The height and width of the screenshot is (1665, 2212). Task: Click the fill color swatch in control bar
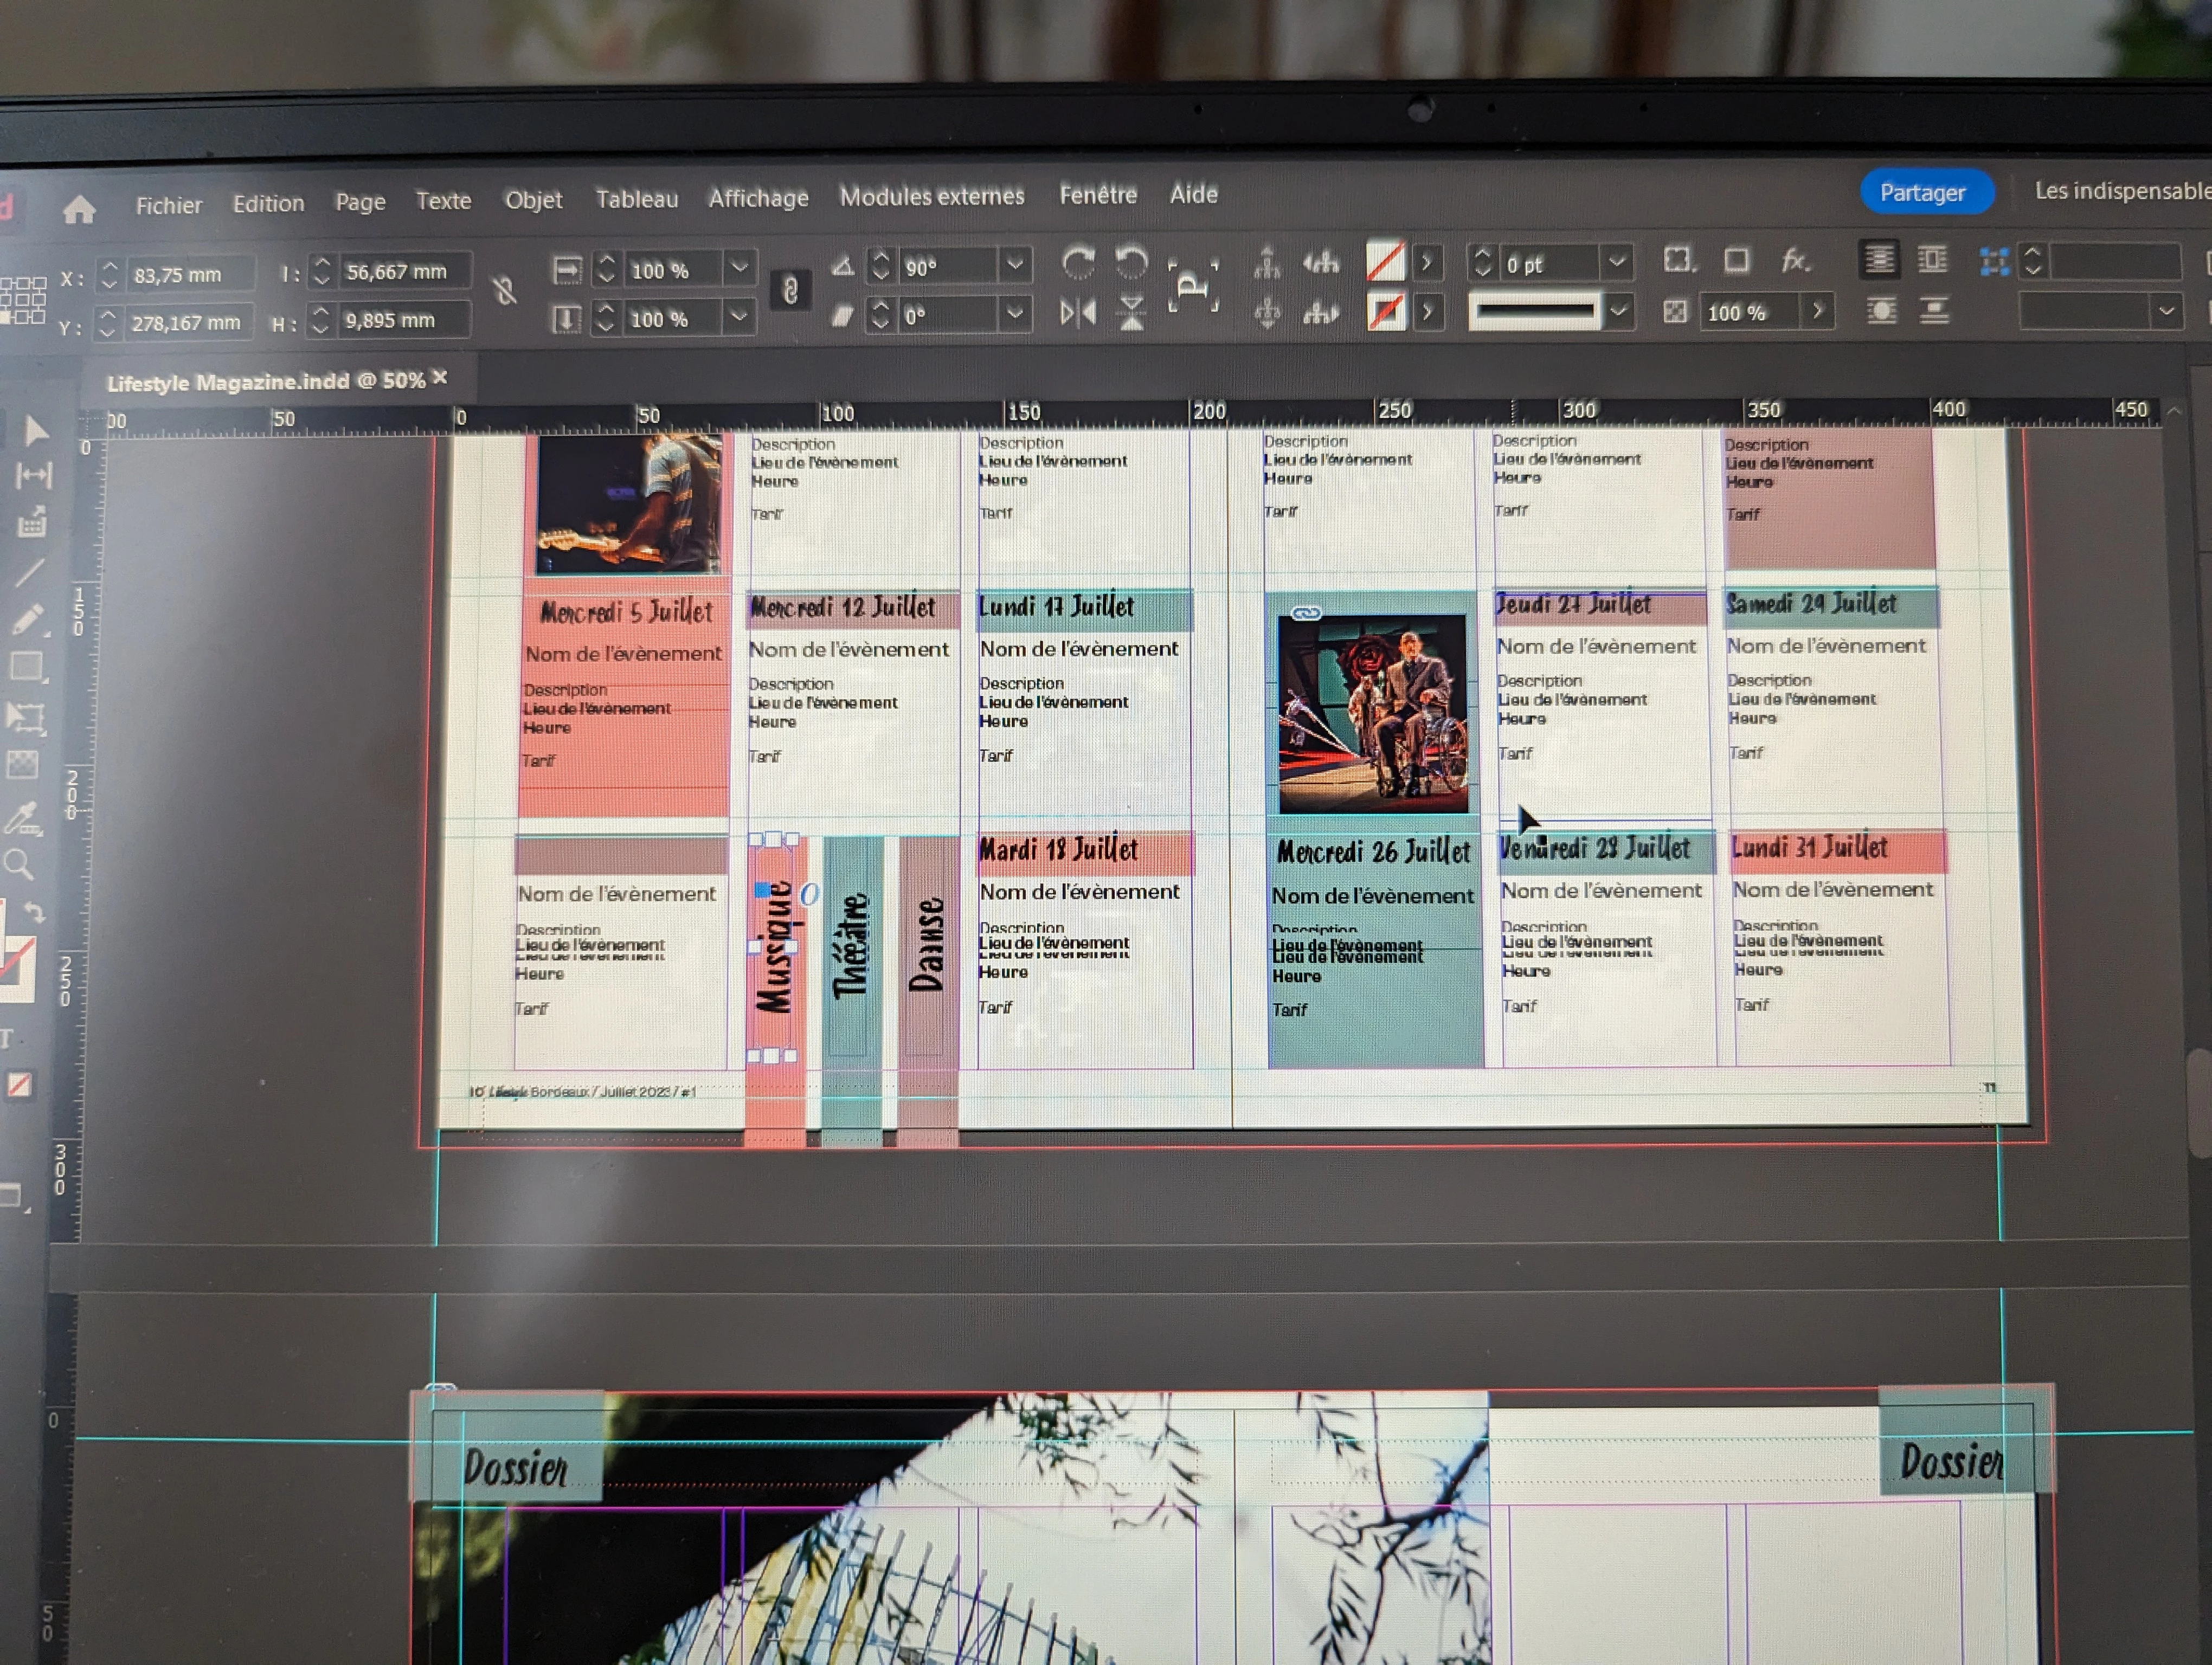point(1385,262)
